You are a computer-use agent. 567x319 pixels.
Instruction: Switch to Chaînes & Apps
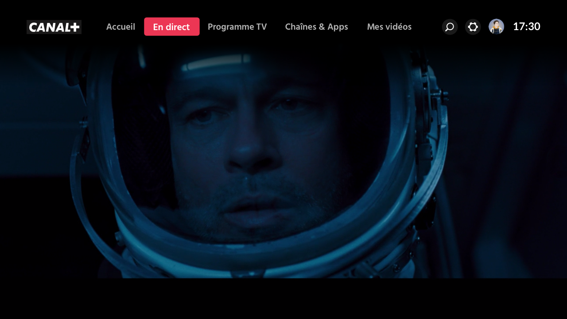tap(316, 27)
